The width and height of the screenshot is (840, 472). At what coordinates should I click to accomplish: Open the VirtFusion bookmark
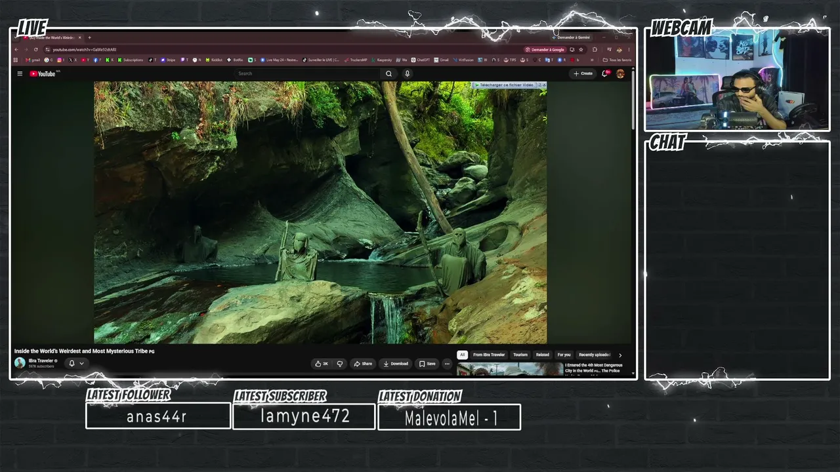point(463,60)
